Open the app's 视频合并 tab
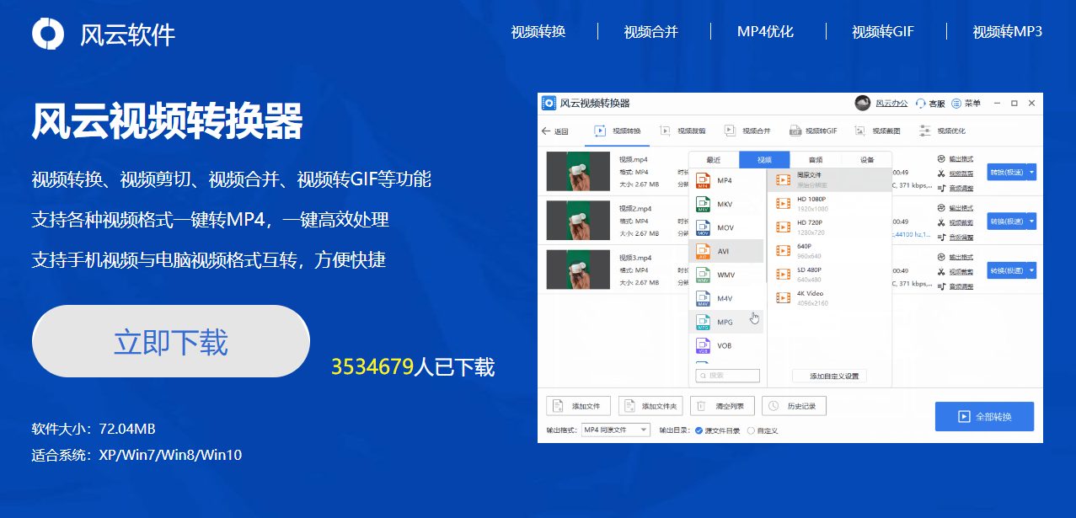1076x518 pixels. click(747, 131)
